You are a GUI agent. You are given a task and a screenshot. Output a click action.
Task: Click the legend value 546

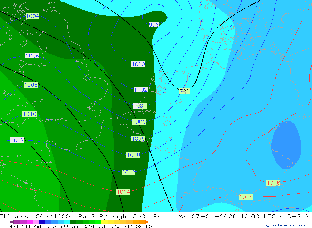click(89, 226)
